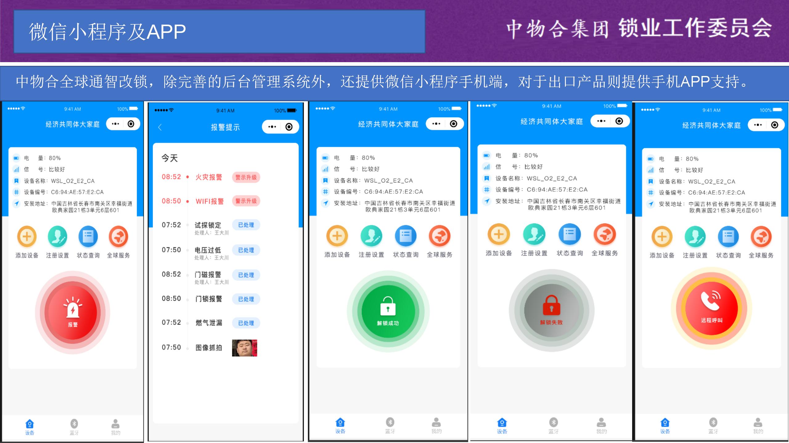Open 添加设备 in the 解锁成功 screen
The height and width of the screenshot is (443, 789).
click(337, 236)
